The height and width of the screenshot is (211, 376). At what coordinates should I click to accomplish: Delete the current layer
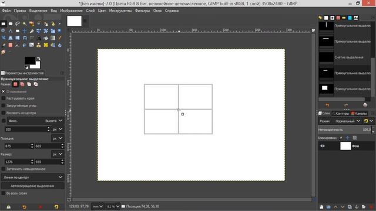click(371, 207)
